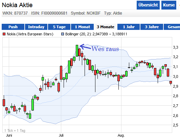This screenshot has height=139, width=180.
Task: Click the Nokia Aktie heading
Action: [17, 5]
